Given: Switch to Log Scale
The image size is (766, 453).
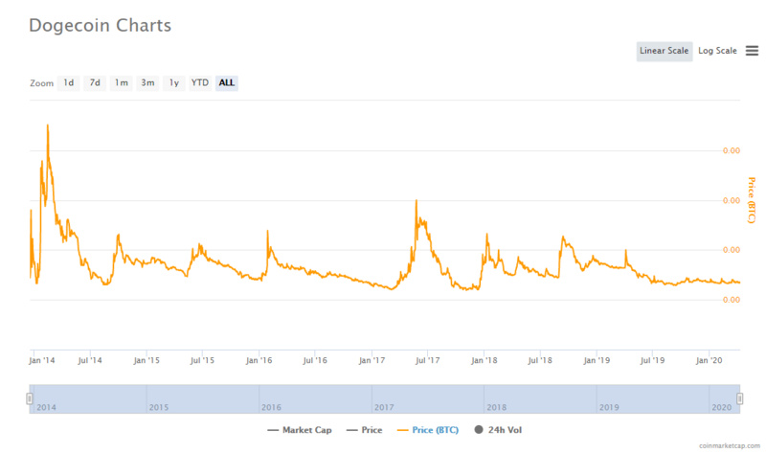Looking at the screenshot, I should click(717, 51).
